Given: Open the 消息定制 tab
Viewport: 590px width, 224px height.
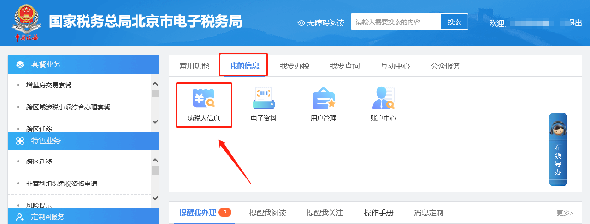Looking at the screenshot, I should click(x=429, y=213).
